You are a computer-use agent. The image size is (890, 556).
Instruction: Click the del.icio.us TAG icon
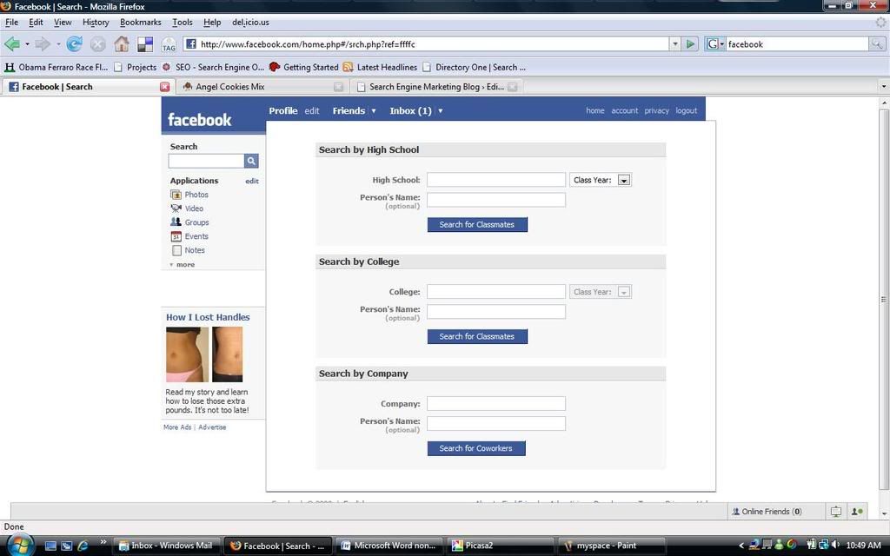pyautogui.click(x=169, y=44)
